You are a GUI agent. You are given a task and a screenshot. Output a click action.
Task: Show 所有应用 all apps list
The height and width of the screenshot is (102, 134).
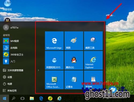(x=10, y=90)
